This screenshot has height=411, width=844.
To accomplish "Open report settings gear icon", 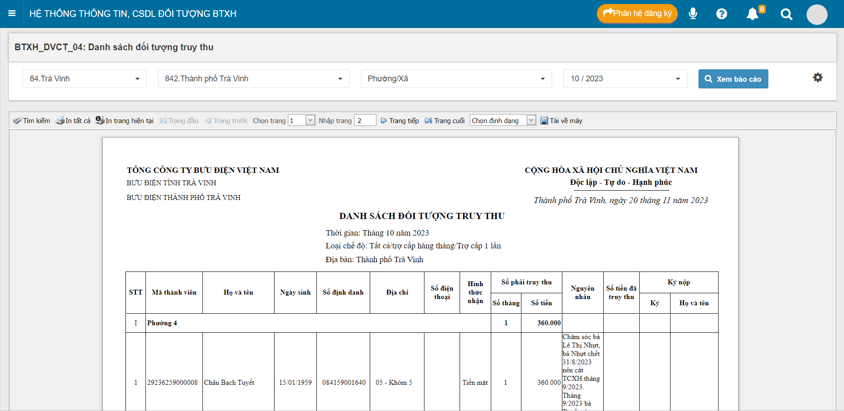I will coord(817,78).
